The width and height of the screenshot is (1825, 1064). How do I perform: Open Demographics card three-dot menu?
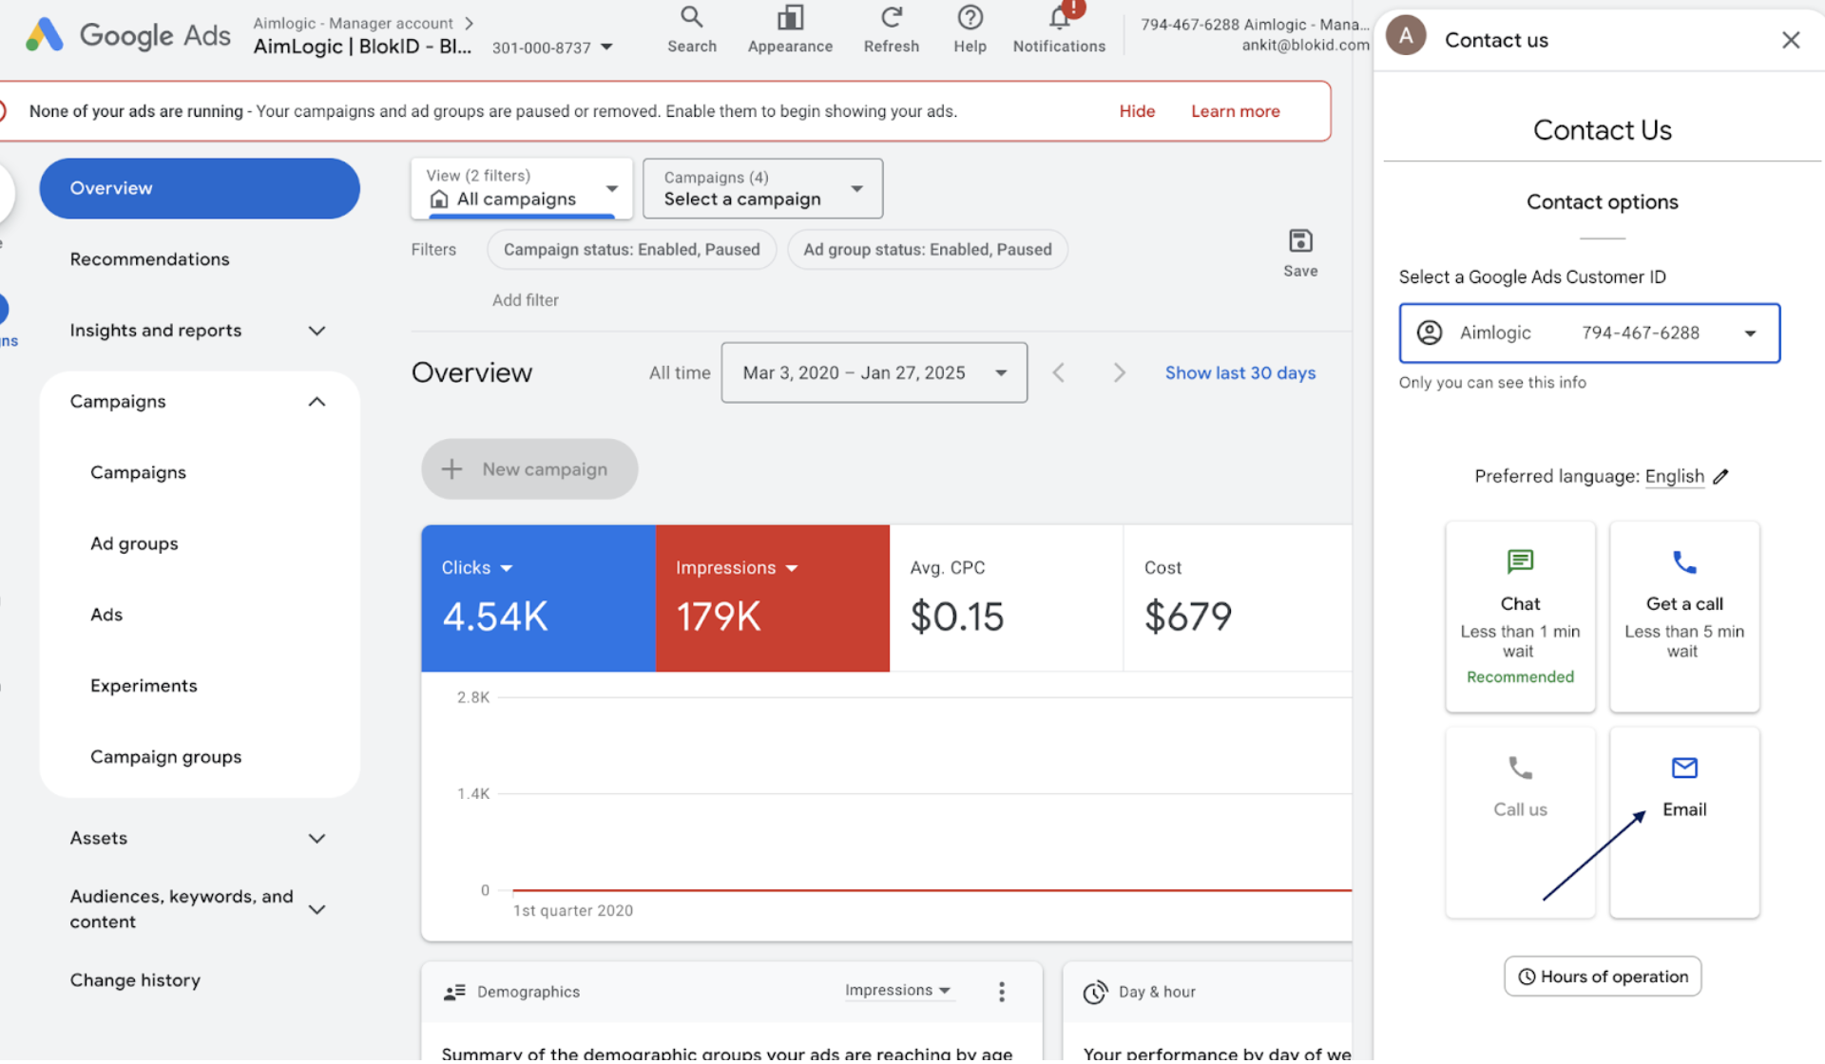(x=1001, y=992)
